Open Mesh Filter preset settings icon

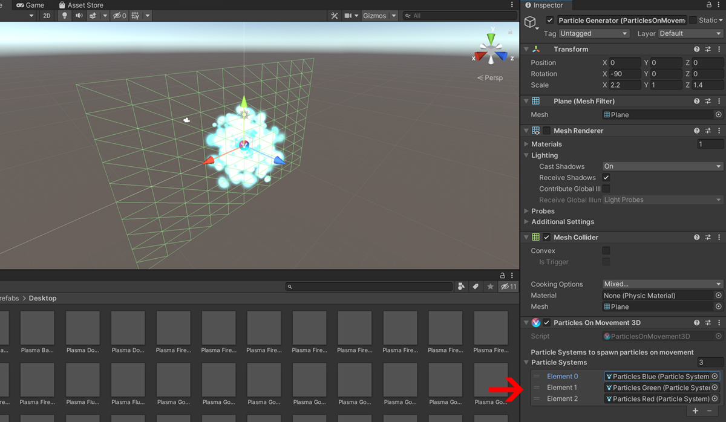tap(708, 102)
